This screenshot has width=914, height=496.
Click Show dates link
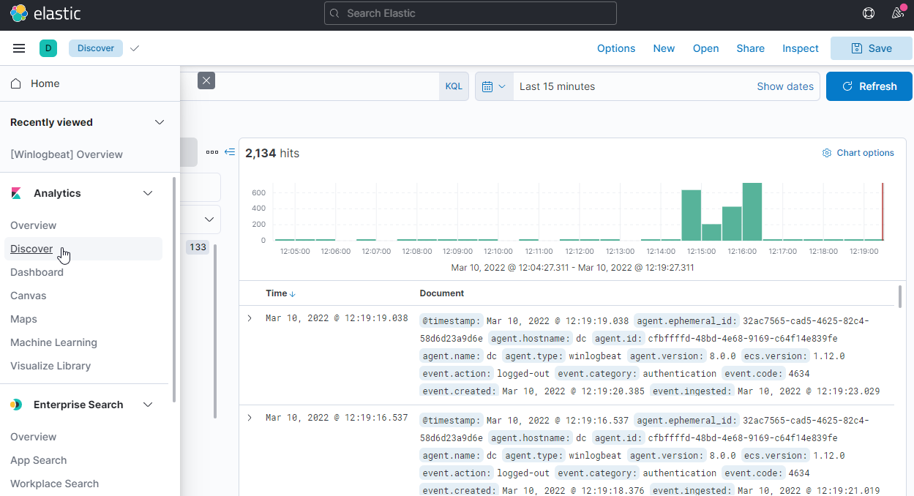(785, 86)
